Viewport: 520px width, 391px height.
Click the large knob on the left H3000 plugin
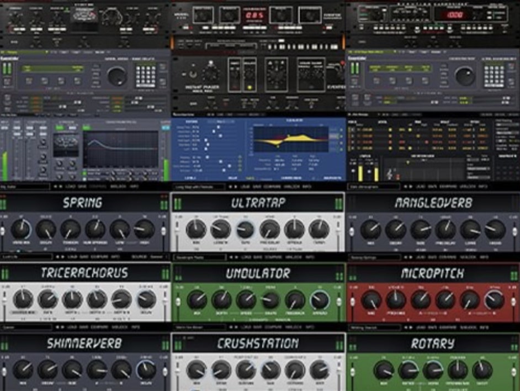[116, 76]
